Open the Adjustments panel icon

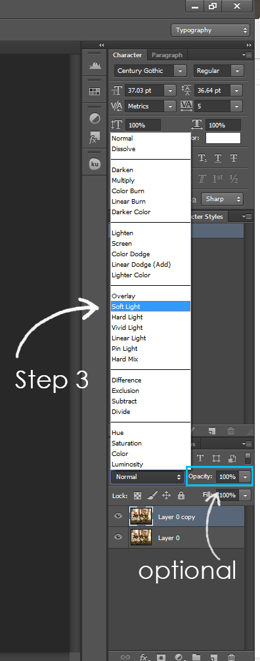[x=95, y=118]
